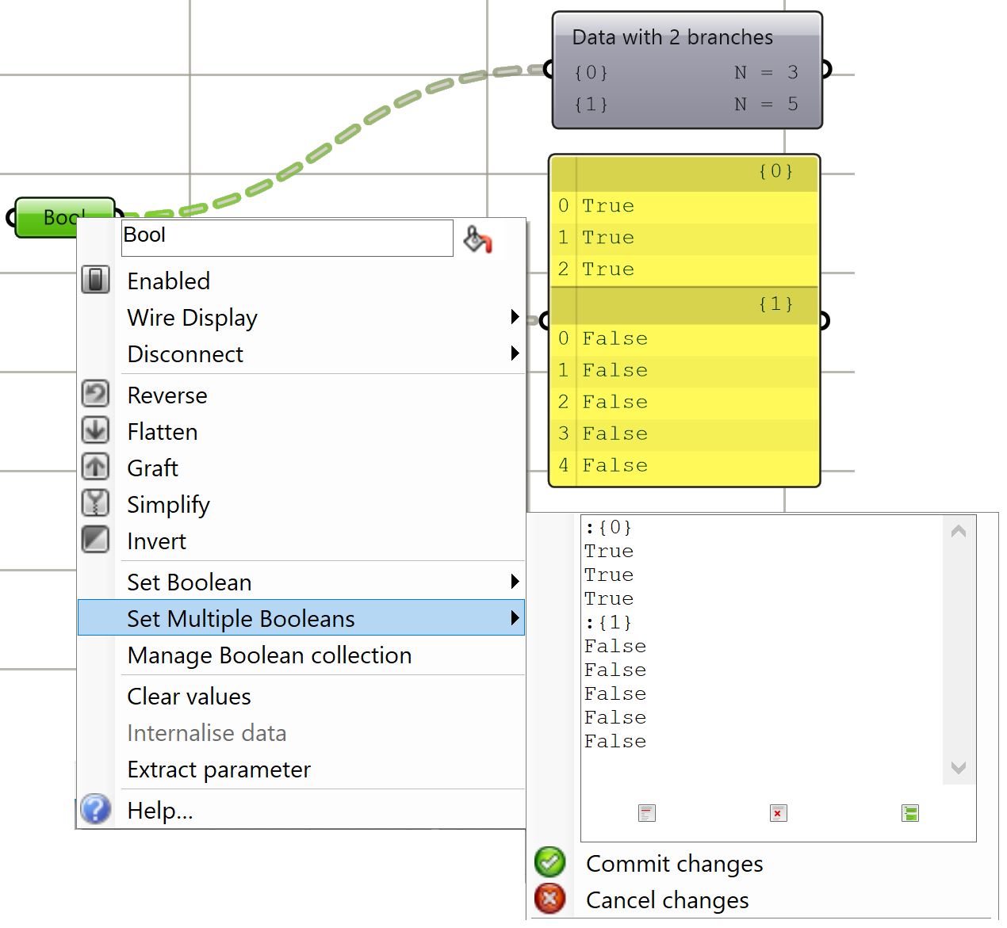The height and width of the screenshot is (928, 1007).
Task: Select Manage Boolean collection
Action: tap(270, 655)
